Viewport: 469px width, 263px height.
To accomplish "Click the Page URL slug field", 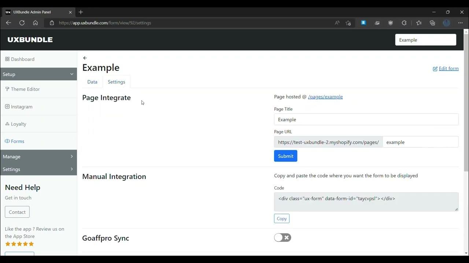I will coord(421,142).
